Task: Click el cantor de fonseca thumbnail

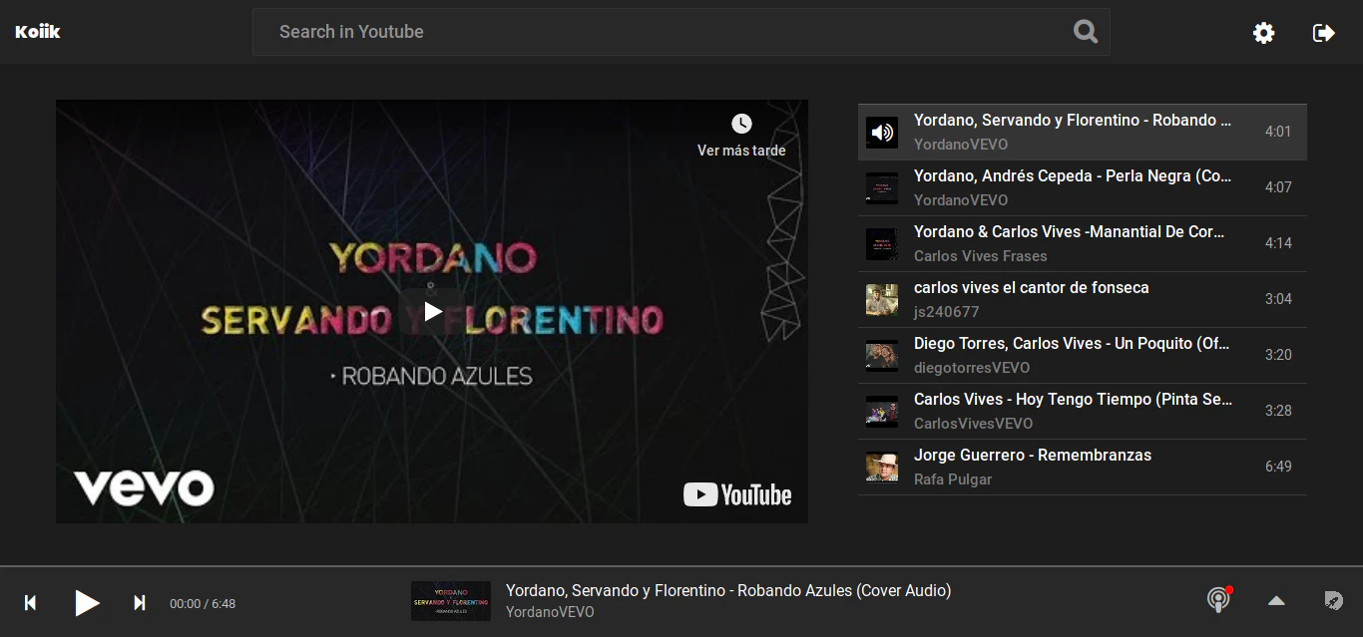Action: coord(882,300)
